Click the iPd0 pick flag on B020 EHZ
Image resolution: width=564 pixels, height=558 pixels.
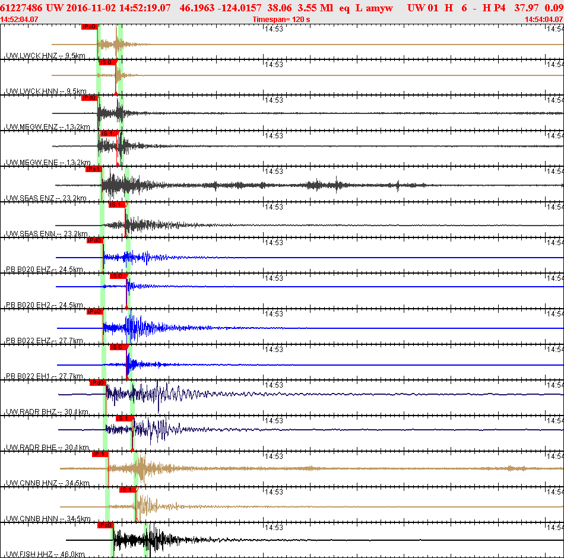(x=95, y=240)
